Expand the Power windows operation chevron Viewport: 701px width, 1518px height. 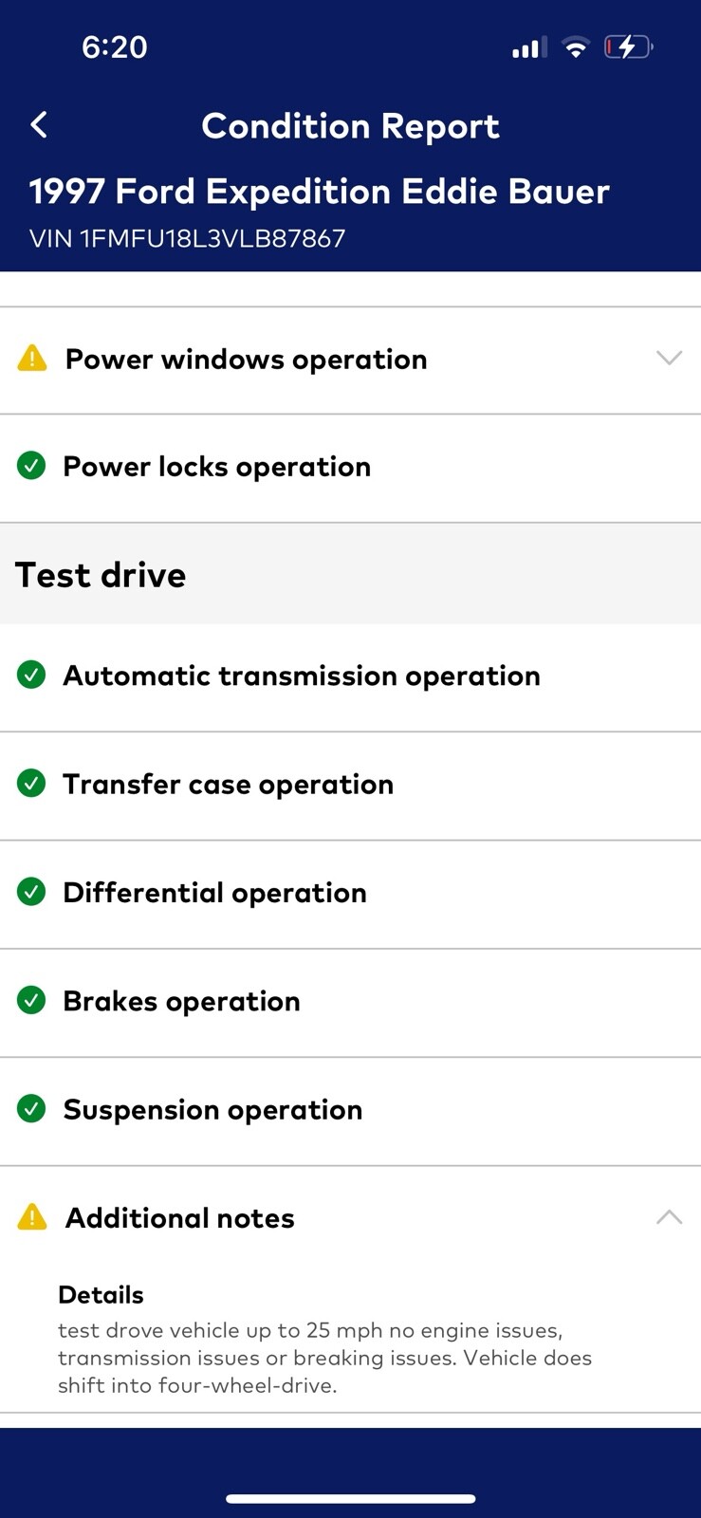pyautogui.click(x=669, y=359)
